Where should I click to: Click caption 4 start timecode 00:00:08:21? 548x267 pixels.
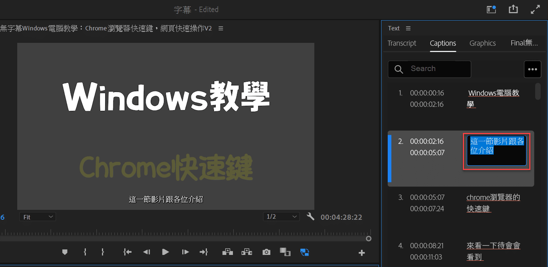[x=427, y=245]
